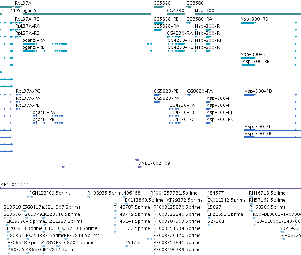Image resolution: width=301 pixels, height=255 pixels.
Task: Select the RH57162.5prime EST label
Action: coord(267,200)
